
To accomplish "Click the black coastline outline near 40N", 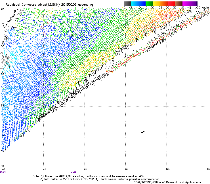I will (9, 19).
